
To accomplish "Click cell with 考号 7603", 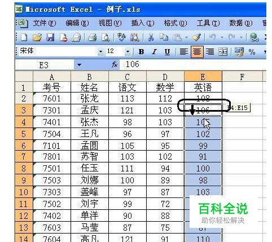I will (x=52, y=227).
